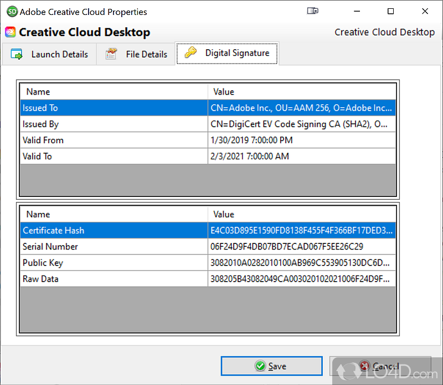Click the Value column header in top table
The image size is (443, 385).
click(x=302, y=92)
